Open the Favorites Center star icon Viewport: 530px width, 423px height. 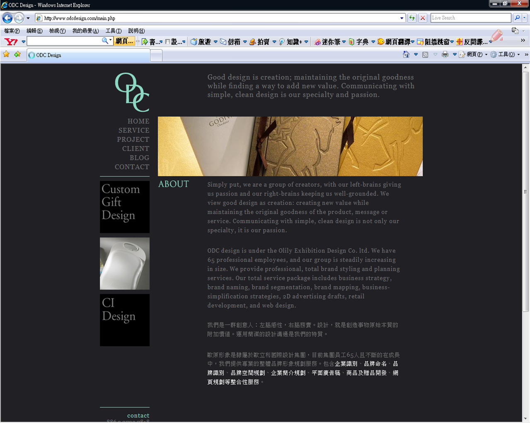6,55
